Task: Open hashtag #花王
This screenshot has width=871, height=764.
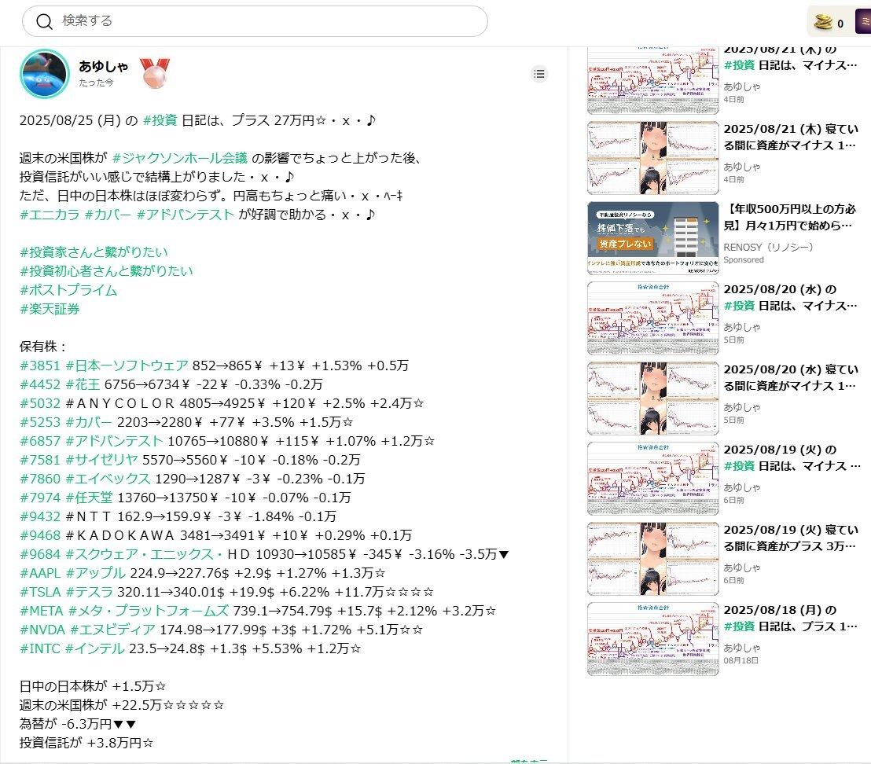Action: 83,385
